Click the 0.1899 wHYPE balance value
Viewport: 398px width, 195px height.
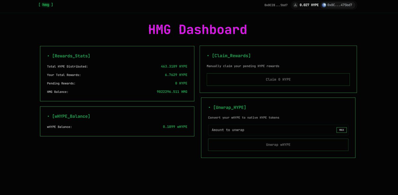click(175, 127)
